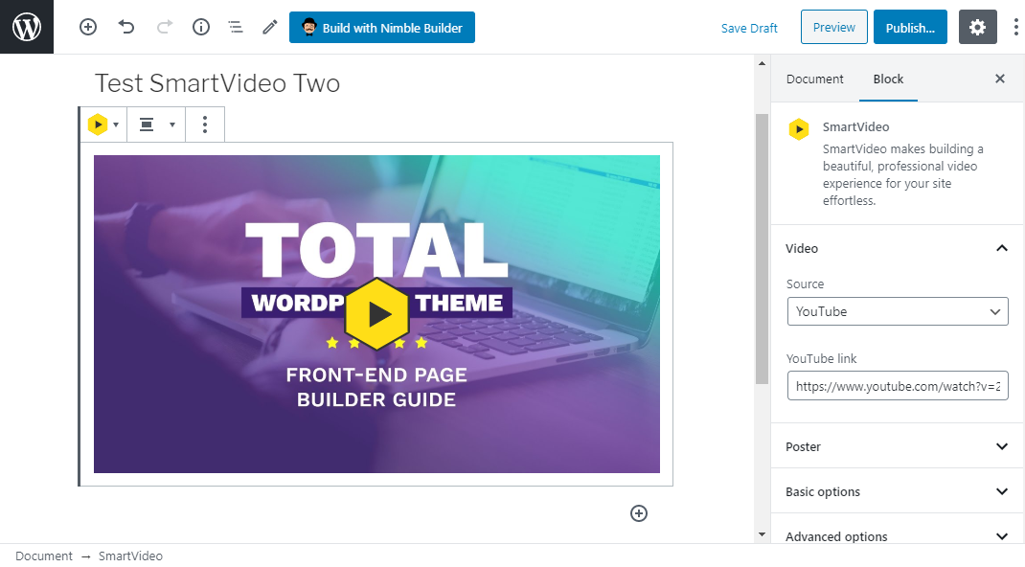
Task: Change SmartVideo block type in toolbar
Action: pos(103,125)
